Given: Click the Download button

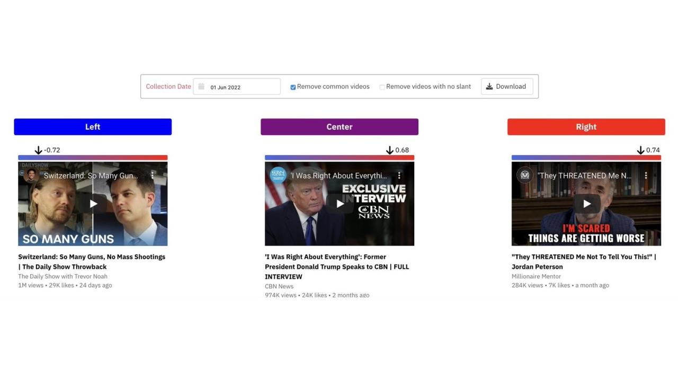Looking at the screenshot, I should pyautogui.click(x=506, y=87).
